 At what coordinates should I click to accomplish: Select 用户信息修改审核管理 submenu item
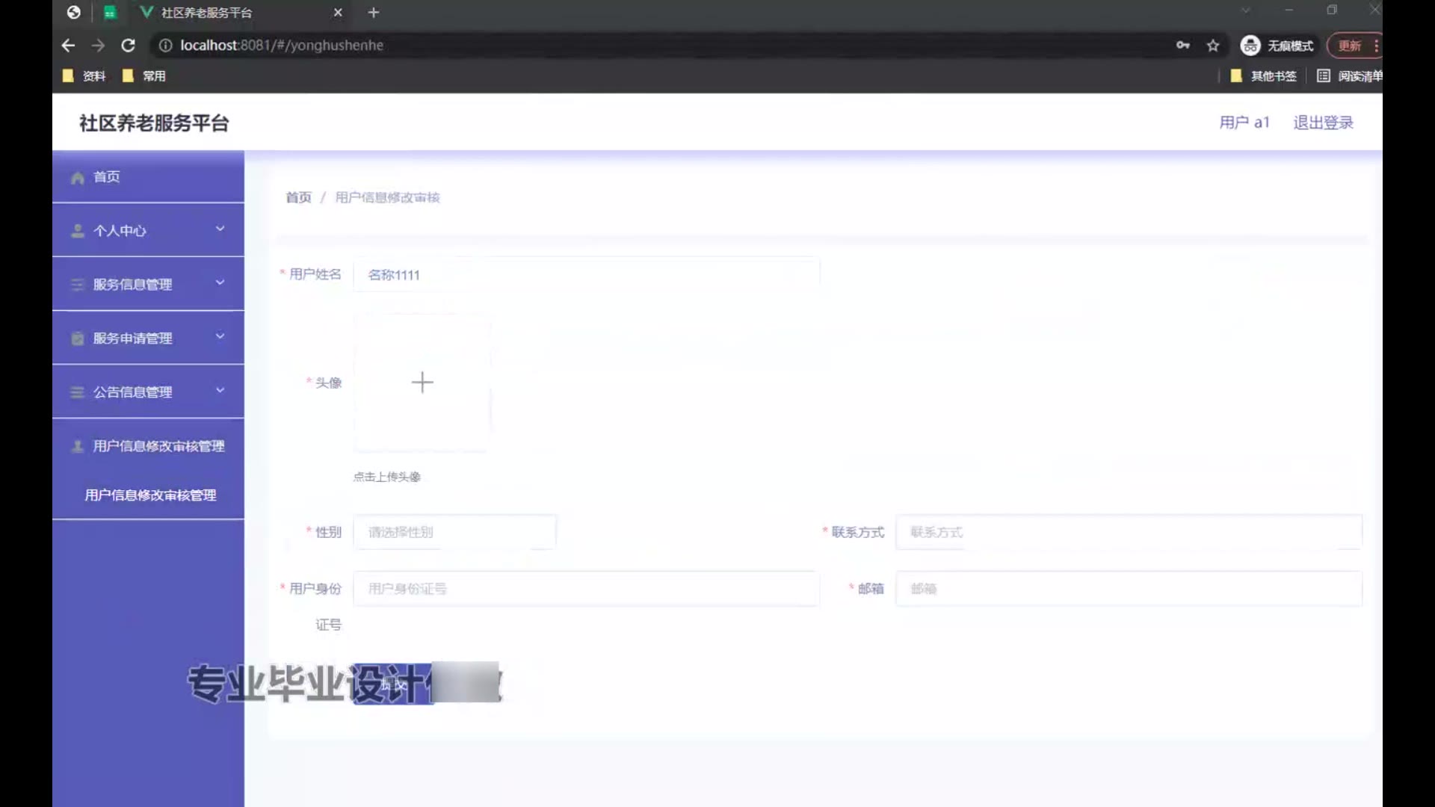[150, 495]
